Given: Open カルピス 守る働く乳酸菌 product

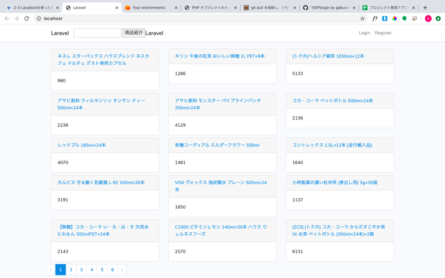Looking at the screenshot, I should (101, 182).
